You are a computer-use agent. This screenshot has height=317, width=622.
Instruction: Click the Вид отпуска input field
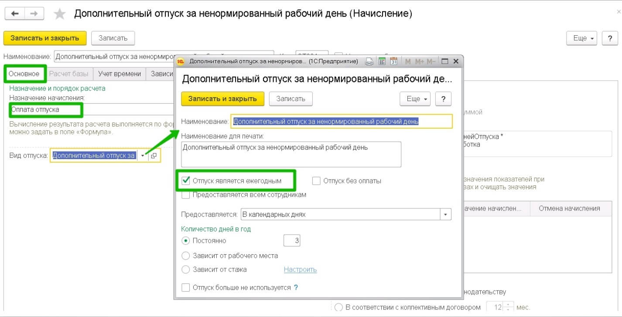click(x=94, y=156)
